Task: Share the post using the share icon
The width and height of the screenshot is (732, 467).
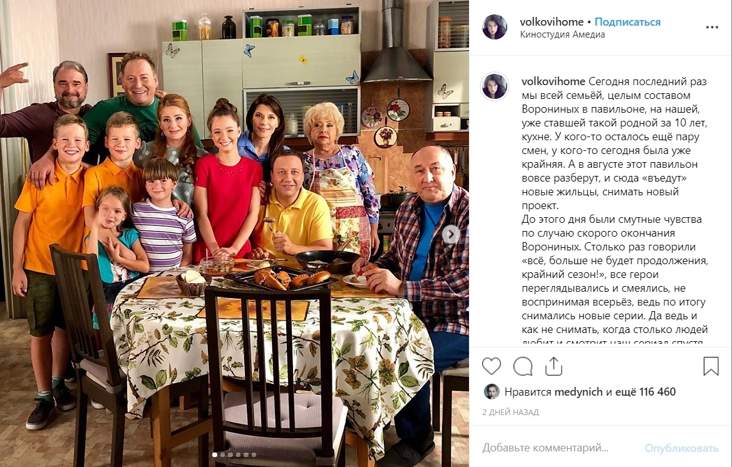Action: pyautogui.click(x=553, y=366)
